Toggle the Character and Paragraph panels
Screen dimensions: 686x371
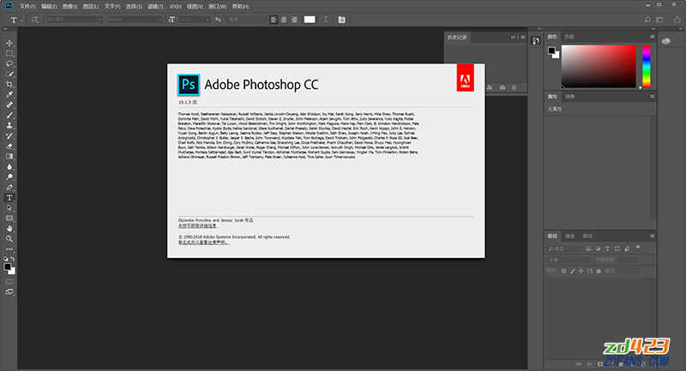341,20
